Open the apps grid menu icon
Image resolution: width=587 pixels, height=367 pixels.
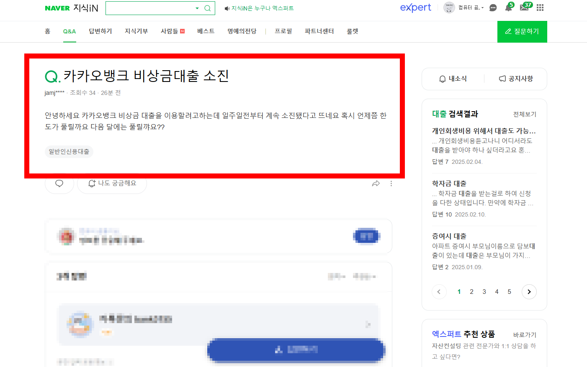pos(540,8)
